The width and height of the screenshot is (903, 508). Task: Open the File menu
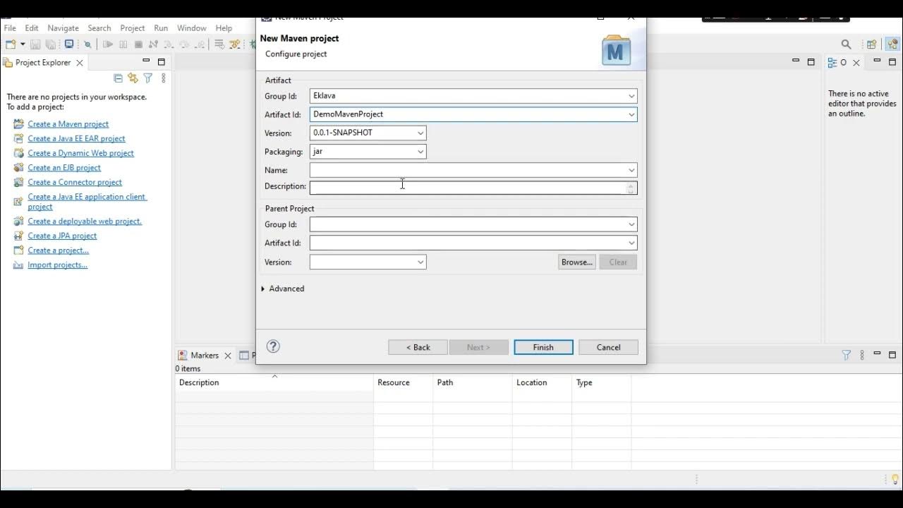coord(10,28)
